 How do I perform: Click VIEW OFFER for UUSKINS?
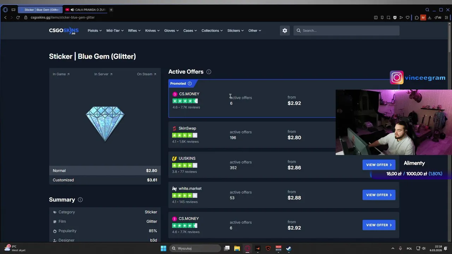pyautogui.click(x=379, y=165)
